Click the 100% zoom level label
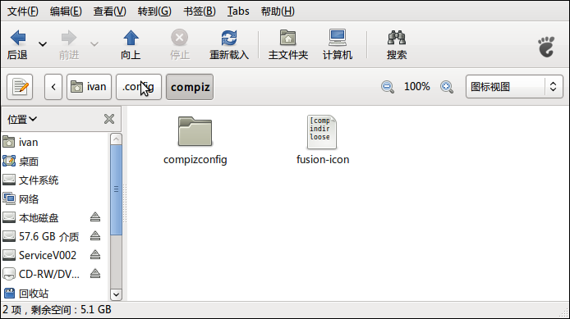 coord(417,87)
